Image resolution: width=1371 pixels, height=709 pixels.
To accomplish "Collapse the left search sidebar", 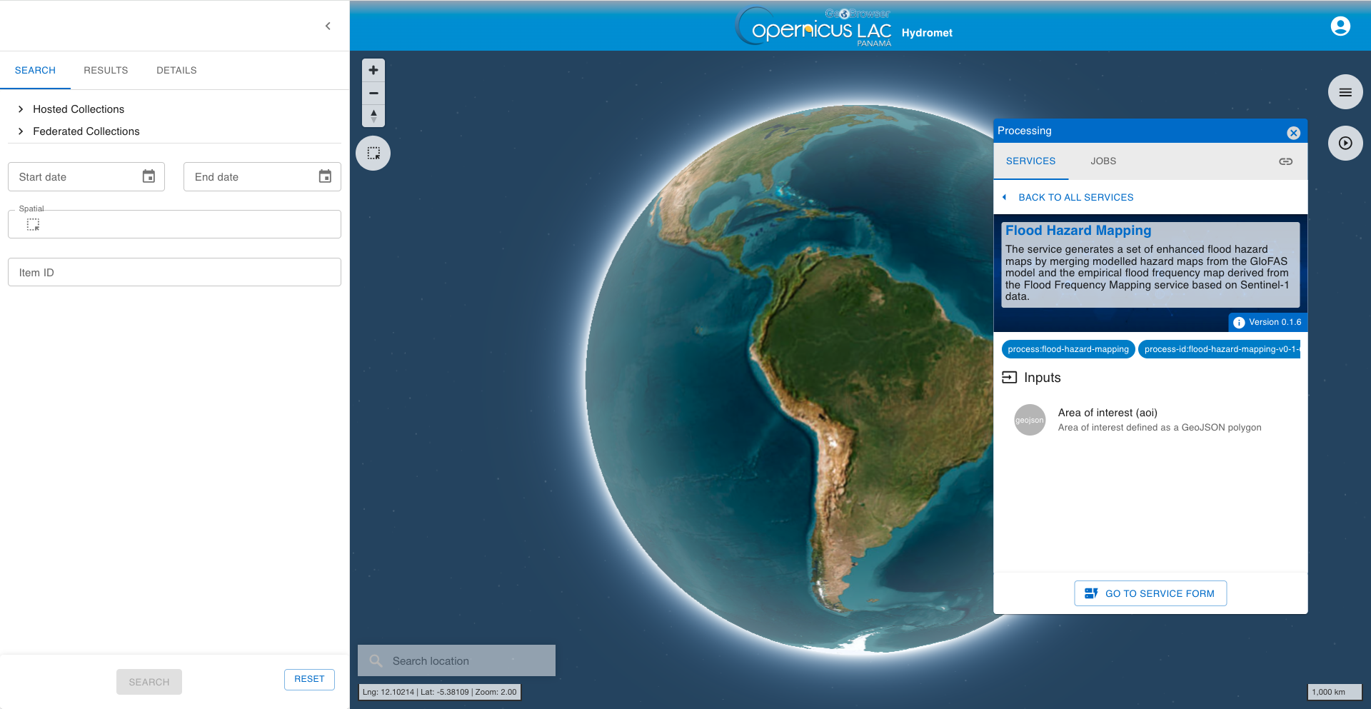I will [x=328, y=26].
